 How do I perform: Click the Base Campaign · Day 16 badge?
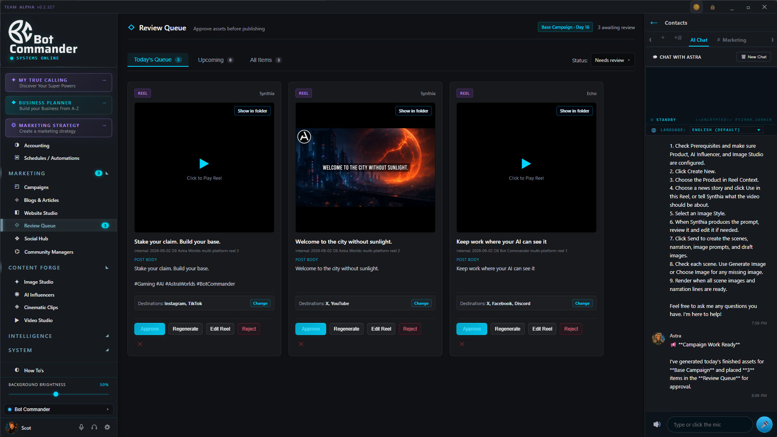click(565, 27)
